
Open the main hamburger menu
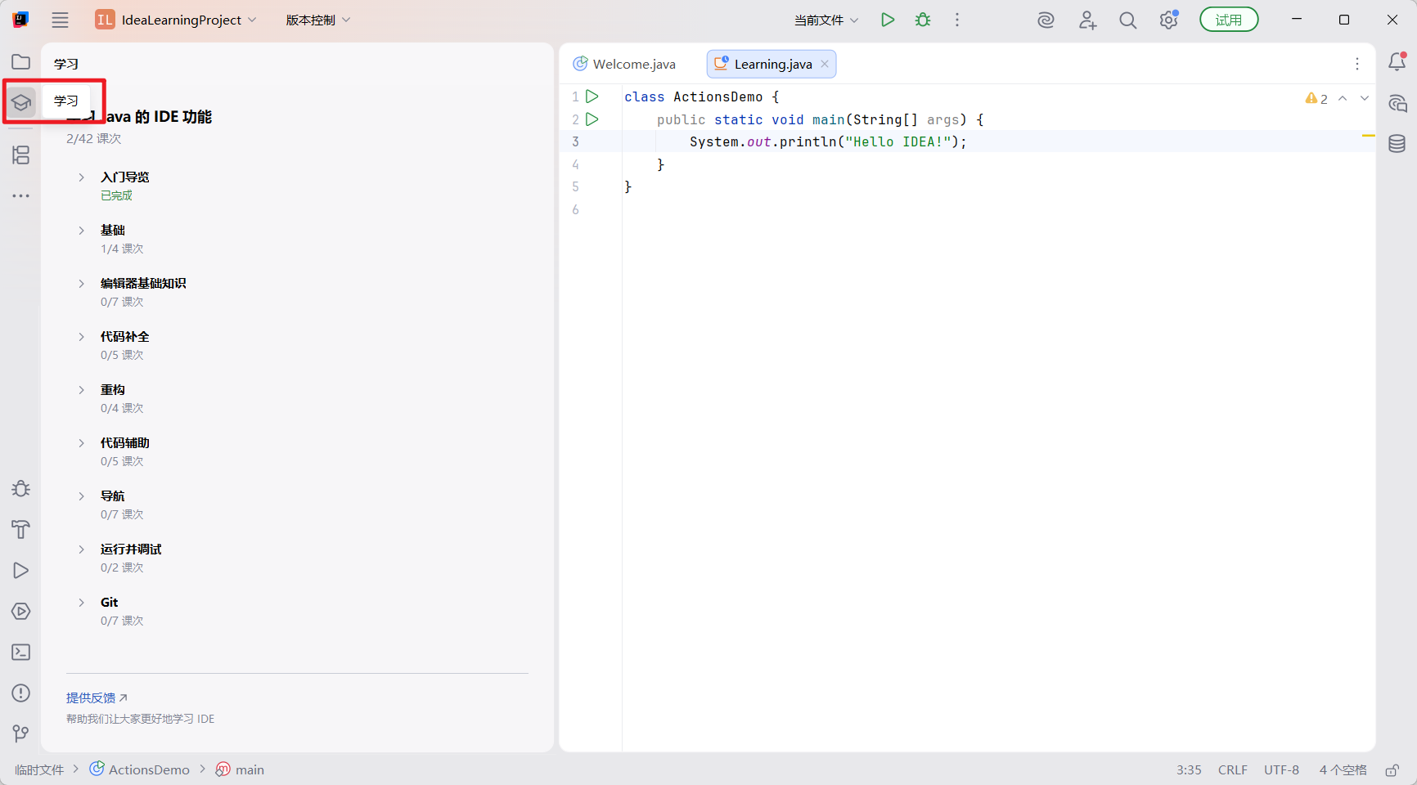(60, 20)
